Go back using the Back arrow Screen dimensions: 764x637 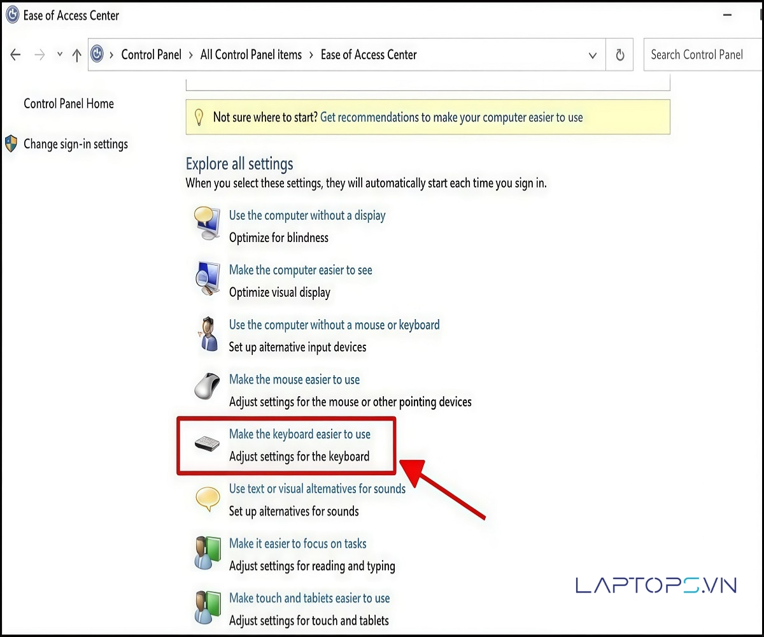click(x=16, y=55)
